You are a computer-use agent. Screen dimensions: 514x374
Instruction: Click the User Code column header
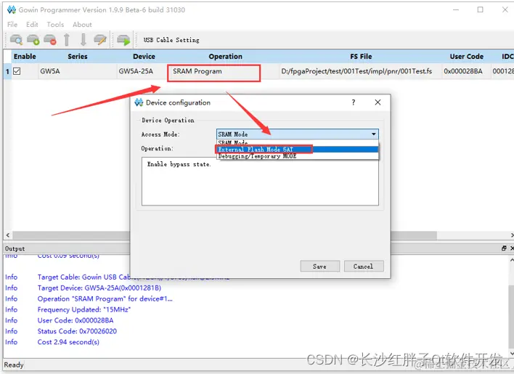[467, 57]
